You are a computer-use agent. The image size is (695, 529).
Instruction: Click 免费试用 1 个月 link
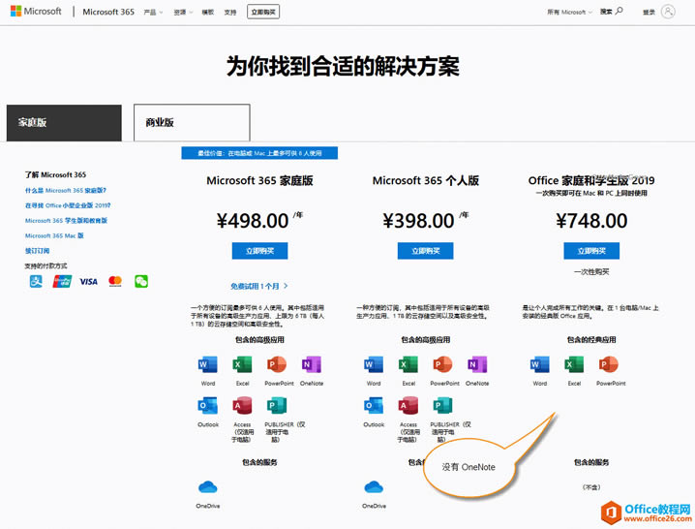coord(259,287)
